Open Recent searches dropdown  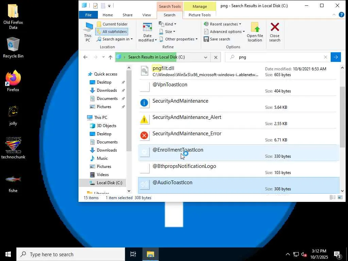pyautogui.click(x=222, y=24)
